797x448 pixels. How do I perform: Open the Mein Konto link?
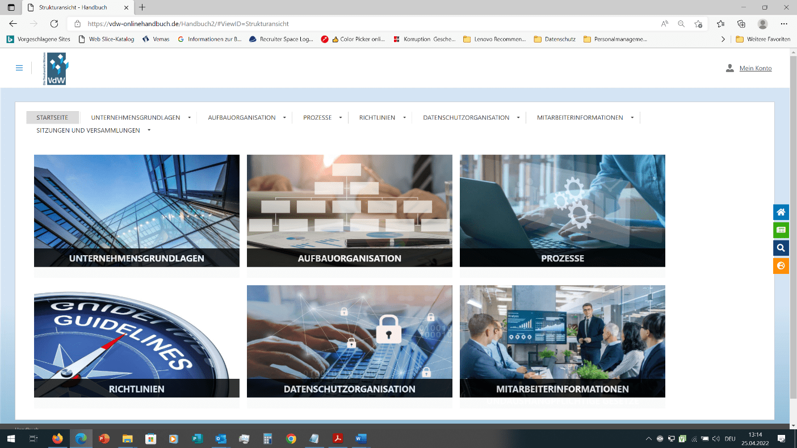[756, 68]
